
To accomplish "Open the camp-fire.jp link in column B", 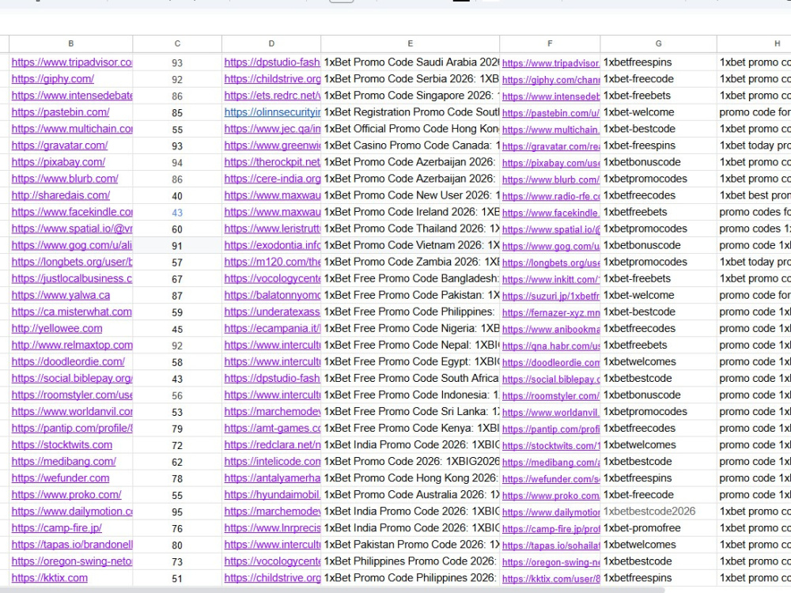I will point(56,528).
